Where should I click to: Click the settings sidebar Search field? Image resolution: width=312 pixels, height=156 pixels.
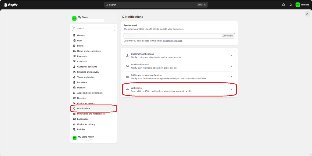tap(94, 28)
